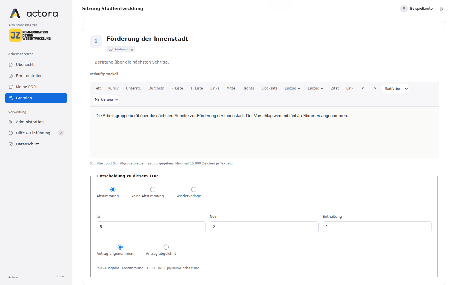
Task: Select Antrag abgelehnt radio button
Action: 166,247
